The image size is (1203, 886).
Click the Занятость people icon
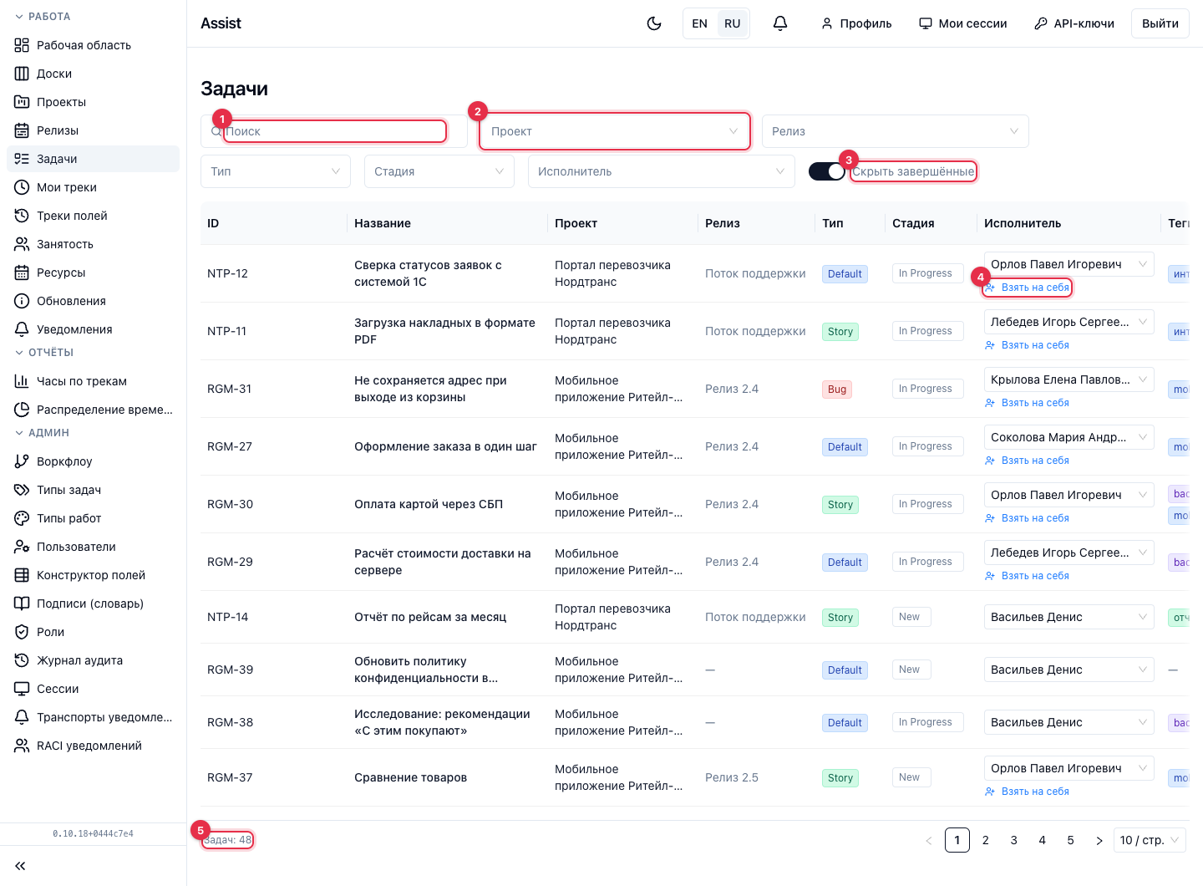click(22, 244)
